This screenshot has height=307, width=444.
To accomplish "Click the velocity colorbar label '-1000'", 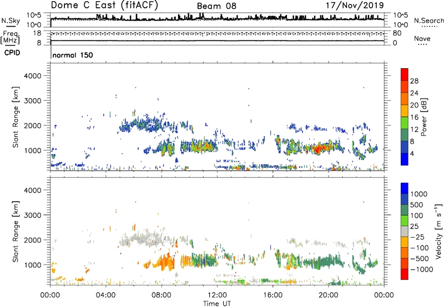I will click(421, 269).
